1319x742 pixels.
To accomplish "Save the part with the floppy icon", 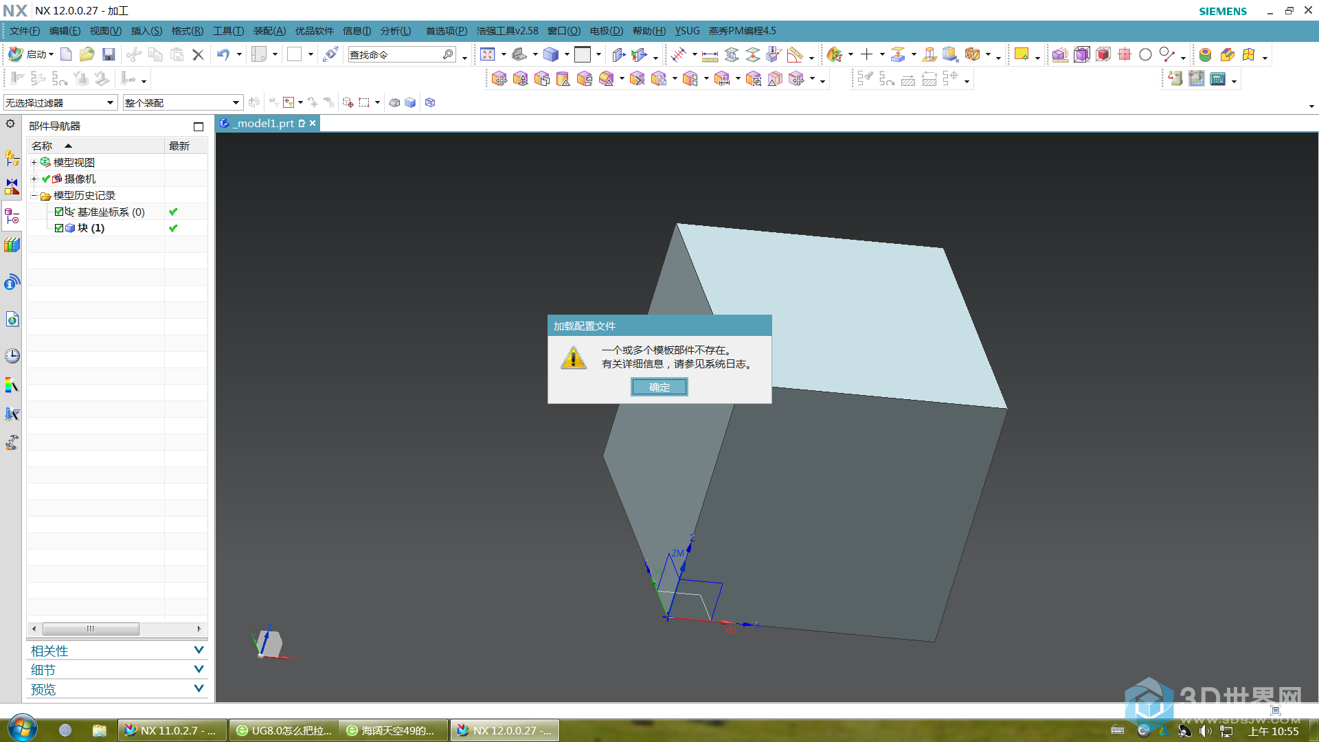I will tap(109, 54).
